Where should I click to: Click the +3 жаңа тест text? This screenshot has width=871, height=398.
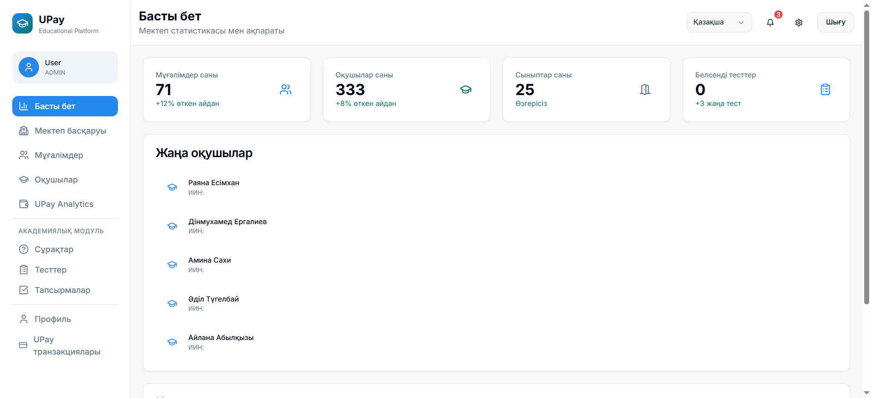point(718,103)
